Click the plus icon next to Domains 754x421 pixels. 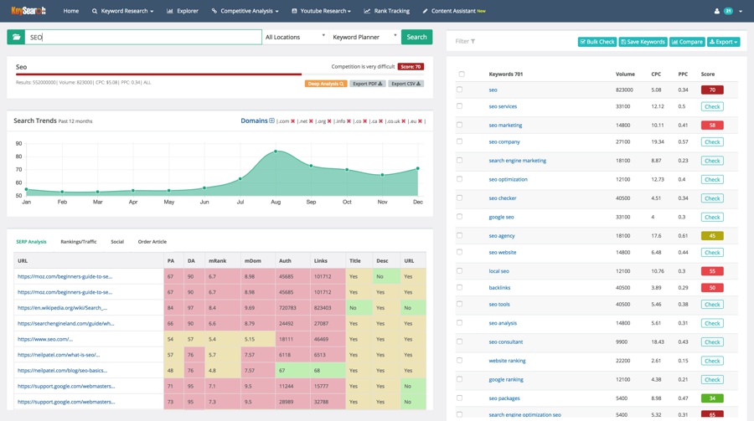[271, 121]
